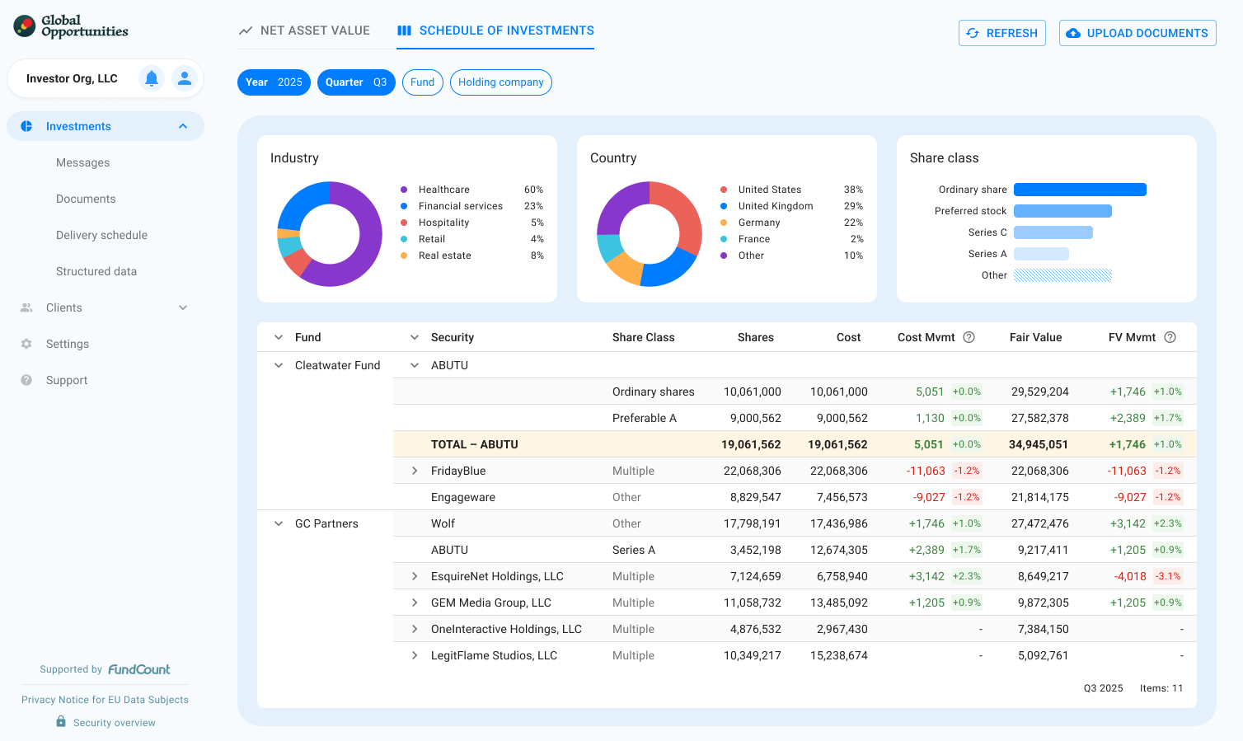Expand the LegitFlame Studios, LLC row

(415, 655)
